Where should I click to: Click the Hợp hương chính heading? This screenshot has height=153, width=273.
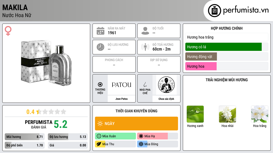click(227, 28)
